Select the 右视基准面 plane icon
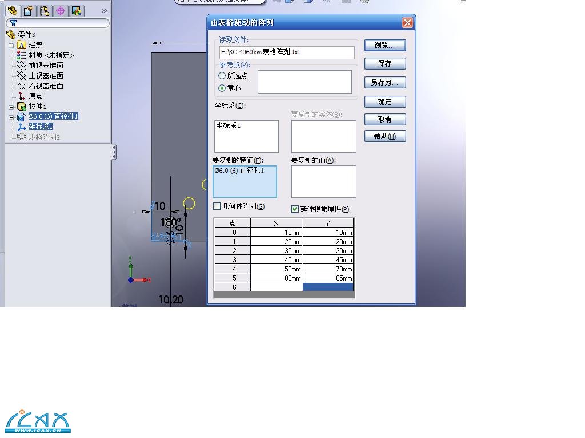Screen dimensions: 585x438 (x=22, y=86)
